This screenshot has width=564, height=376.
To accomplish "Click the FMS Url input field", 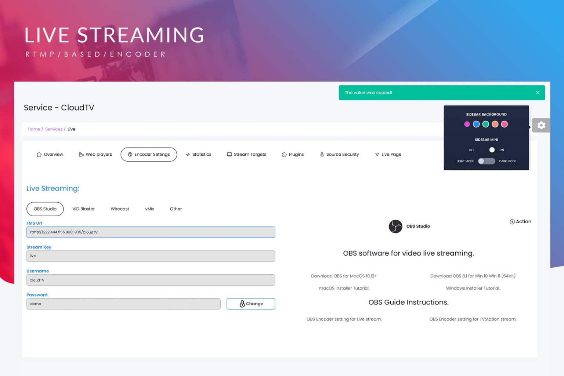I will (151, 232).
